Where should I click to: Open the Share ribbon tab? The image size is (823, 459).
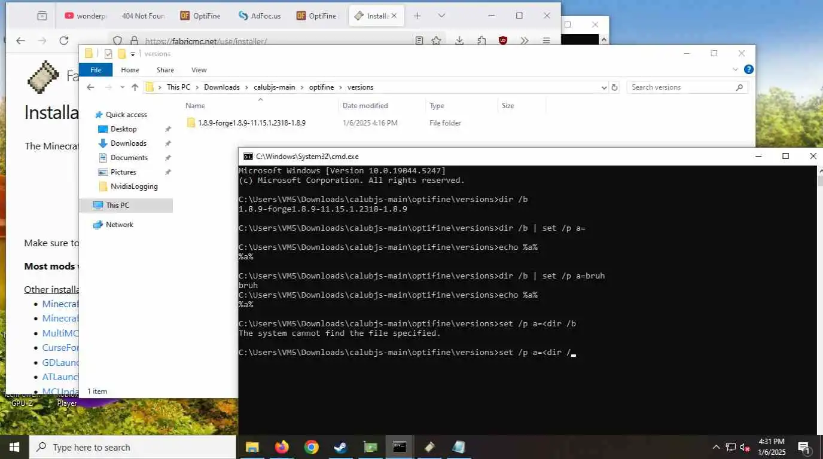coord(165,70)
